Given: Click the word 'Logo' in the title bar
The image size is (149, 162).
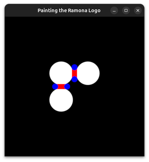Looking at the screenshot, I should (94, 11).
